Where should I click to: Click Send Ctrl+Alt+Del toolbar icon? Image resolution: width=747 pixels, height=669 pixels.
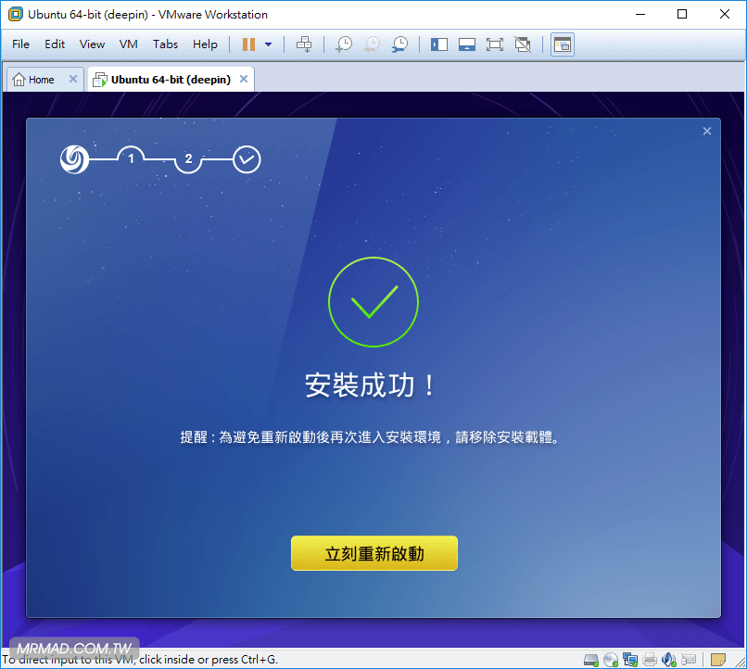point(304,44)
